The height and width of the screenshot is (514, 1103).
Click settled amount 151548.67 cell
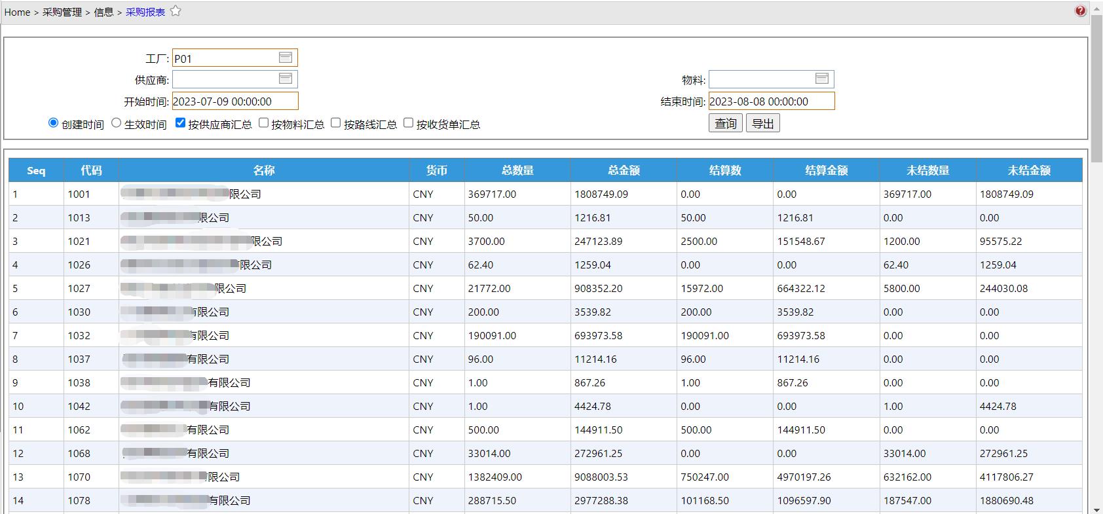pyautogui.click(x=827, y=241)
